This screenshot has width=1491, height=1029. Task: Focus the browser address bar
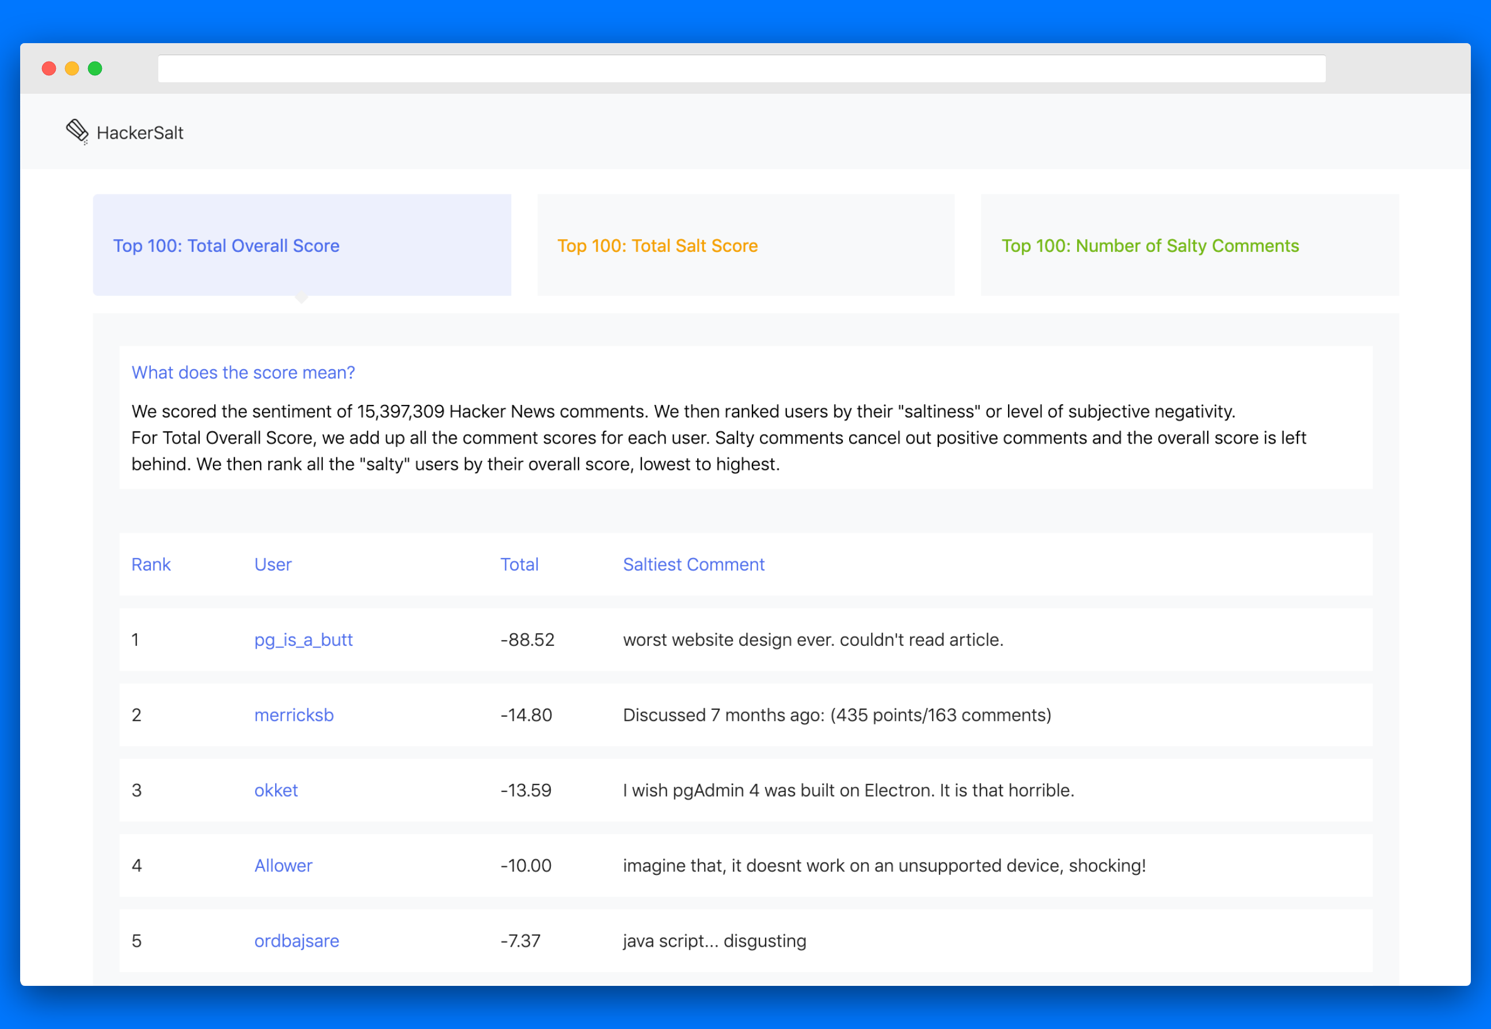(741, 69)
